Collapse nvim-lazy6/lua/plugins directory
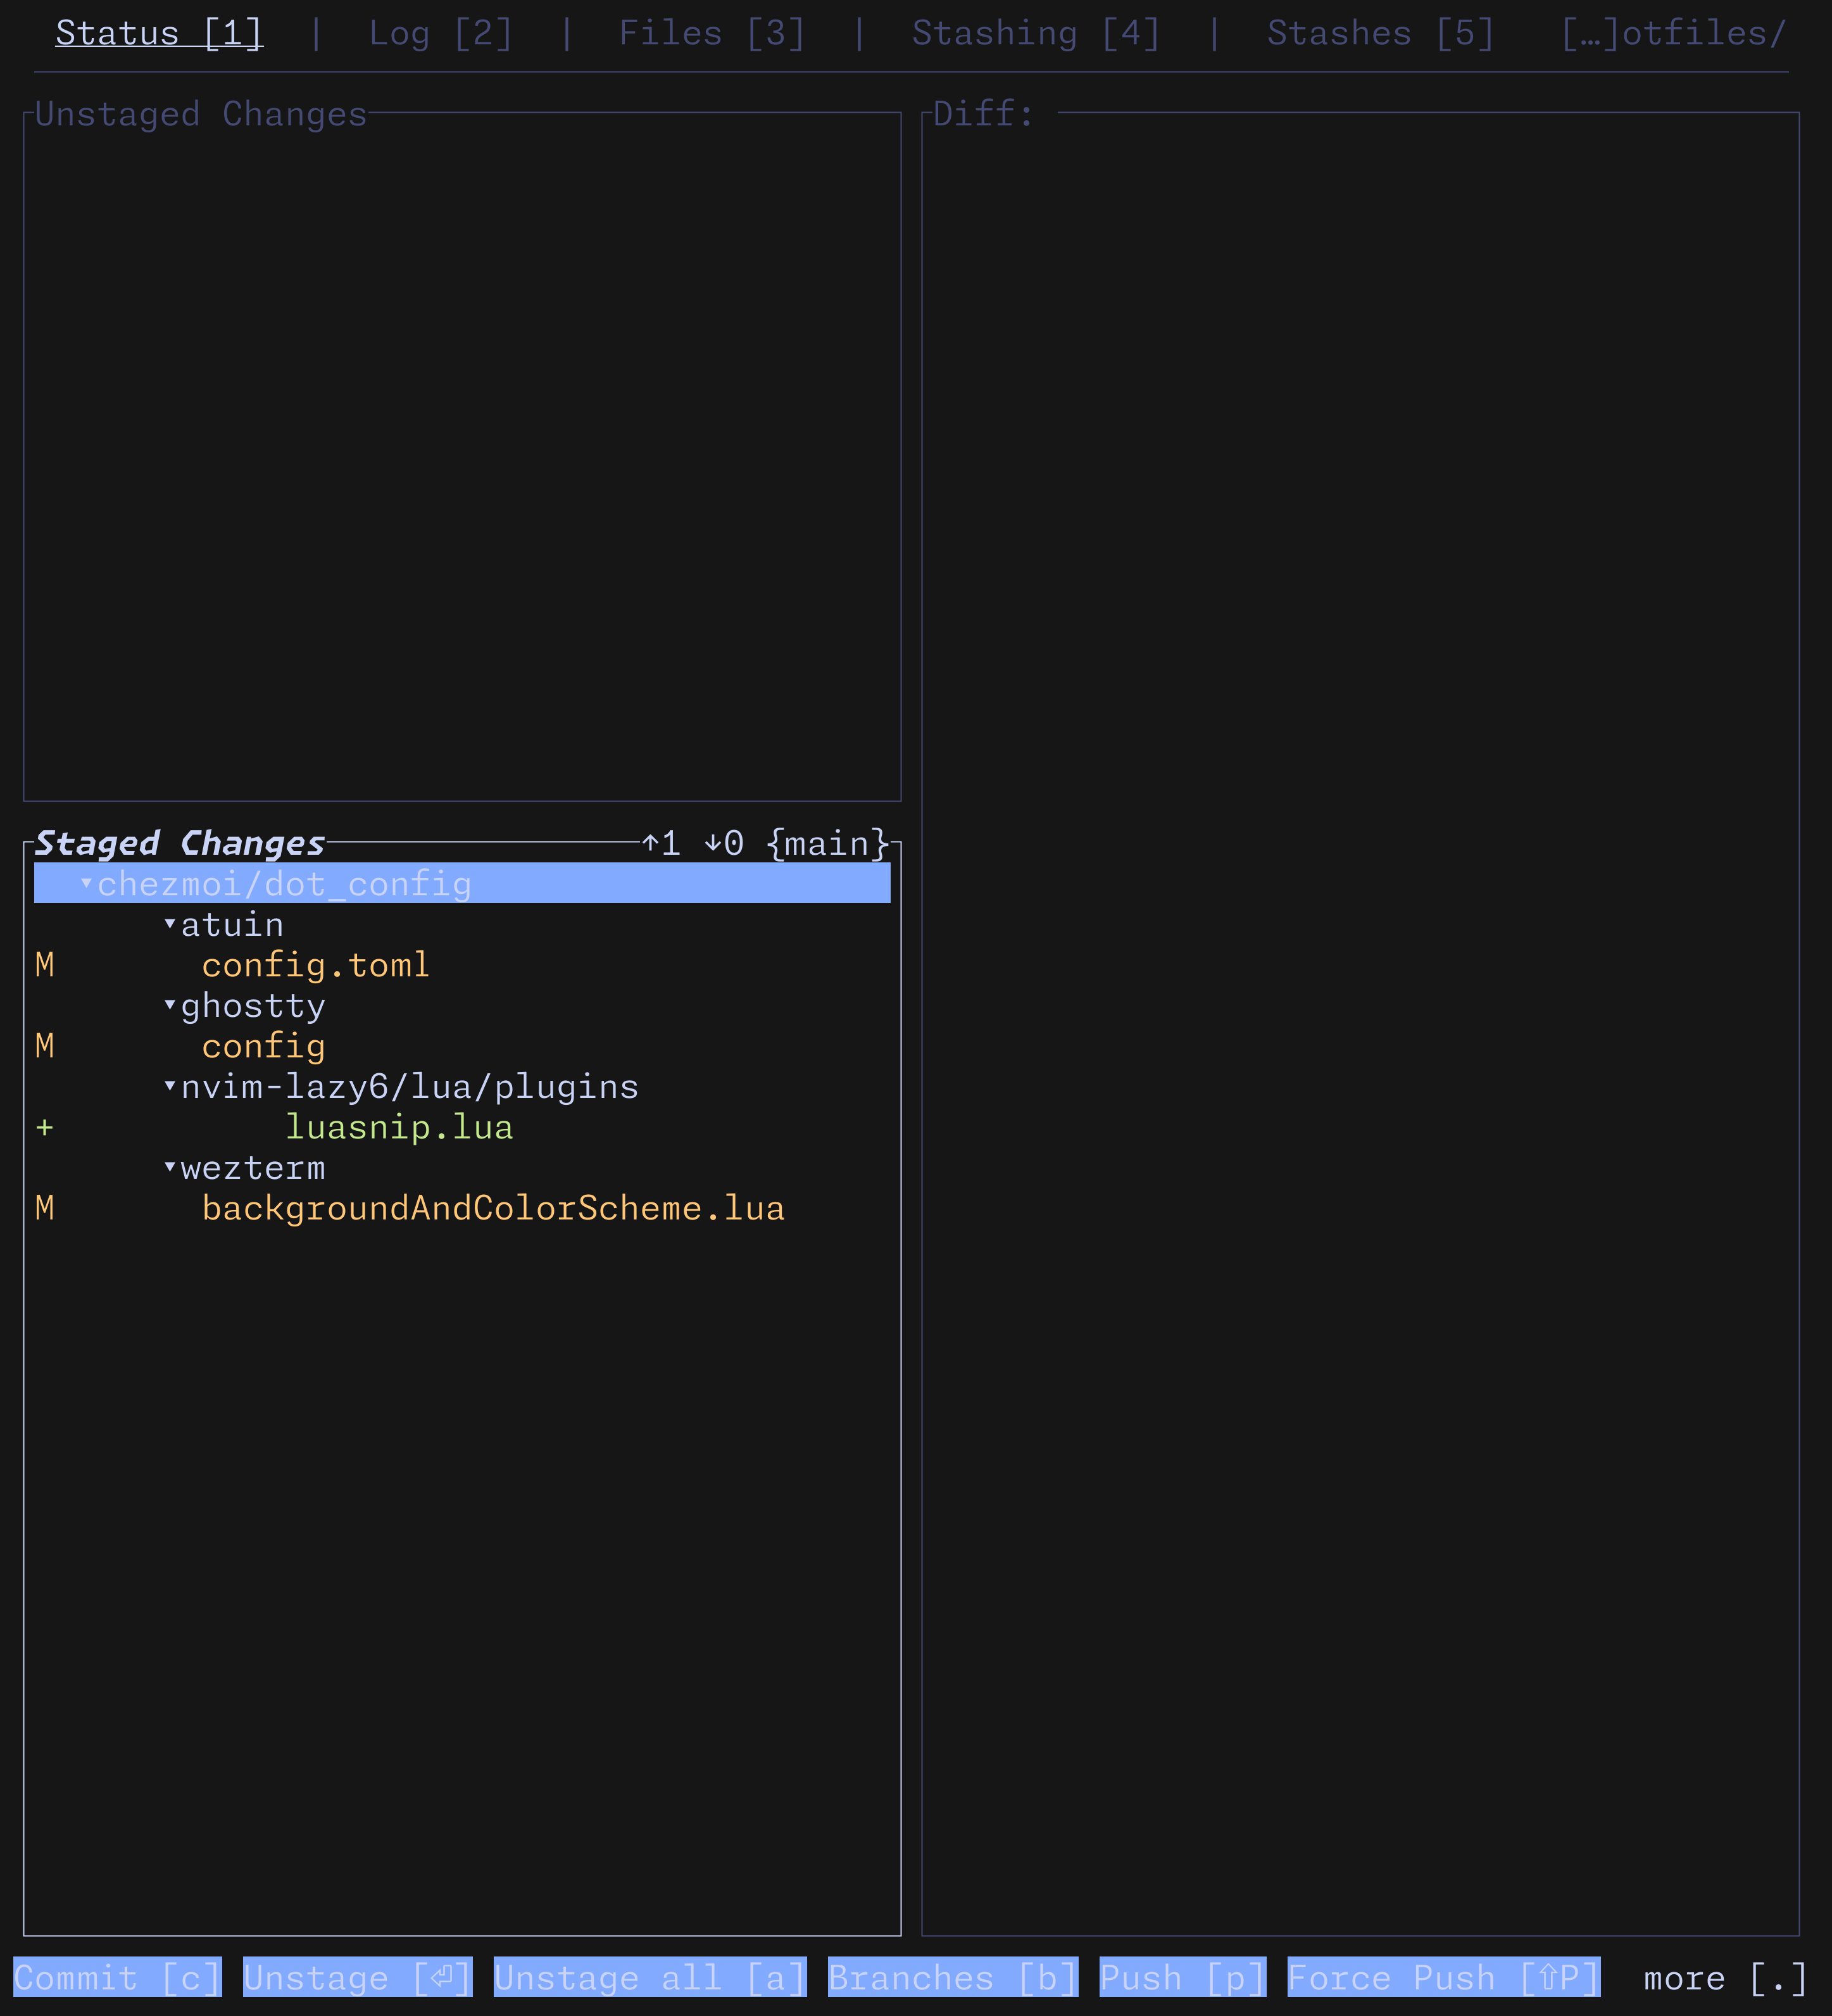1832x2016 pixels. click(170, 1086)
